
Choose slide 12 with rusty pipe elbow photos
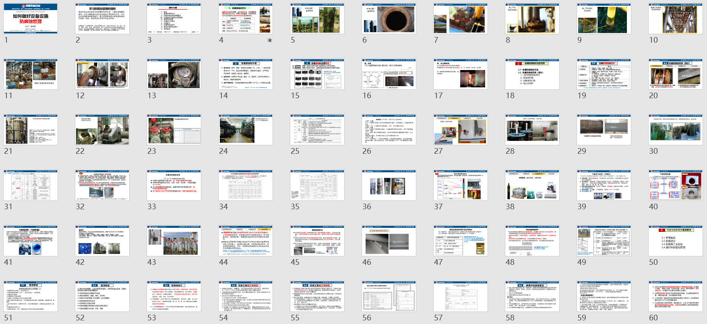102,74
